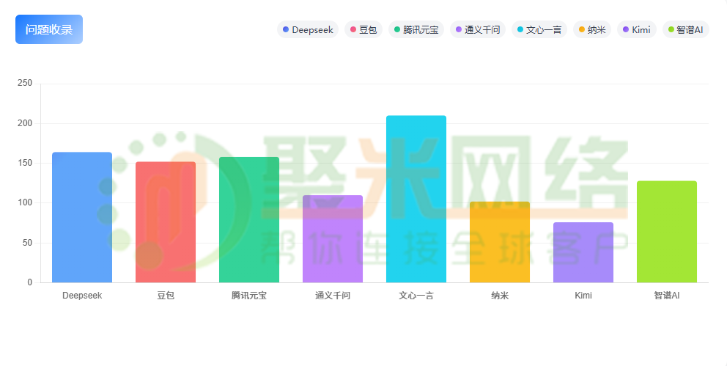Click the 文心一言 x-axis label
Viewport: 727px width, 366px height.
click(x=416, y=296)
